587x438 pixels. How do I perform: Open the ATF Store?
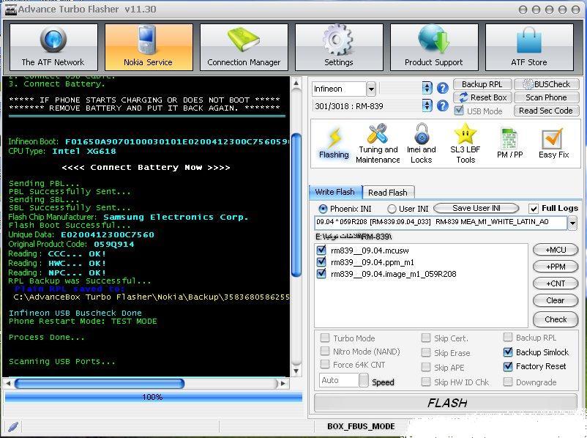pyautogui.click(x=529, y=47)
